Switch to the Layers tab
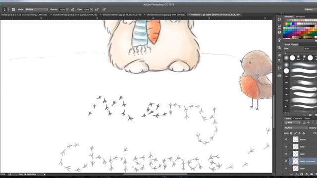 pos(287,119)
